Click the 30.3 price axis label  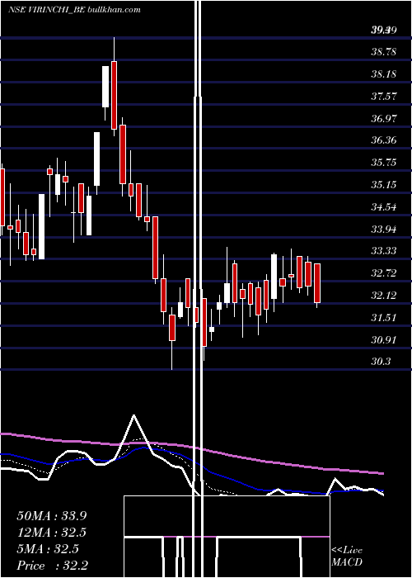381,362
